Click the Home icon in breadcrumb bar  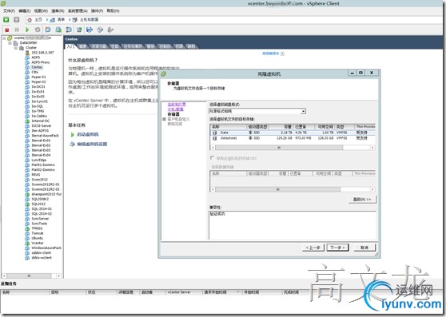(30, 20)
